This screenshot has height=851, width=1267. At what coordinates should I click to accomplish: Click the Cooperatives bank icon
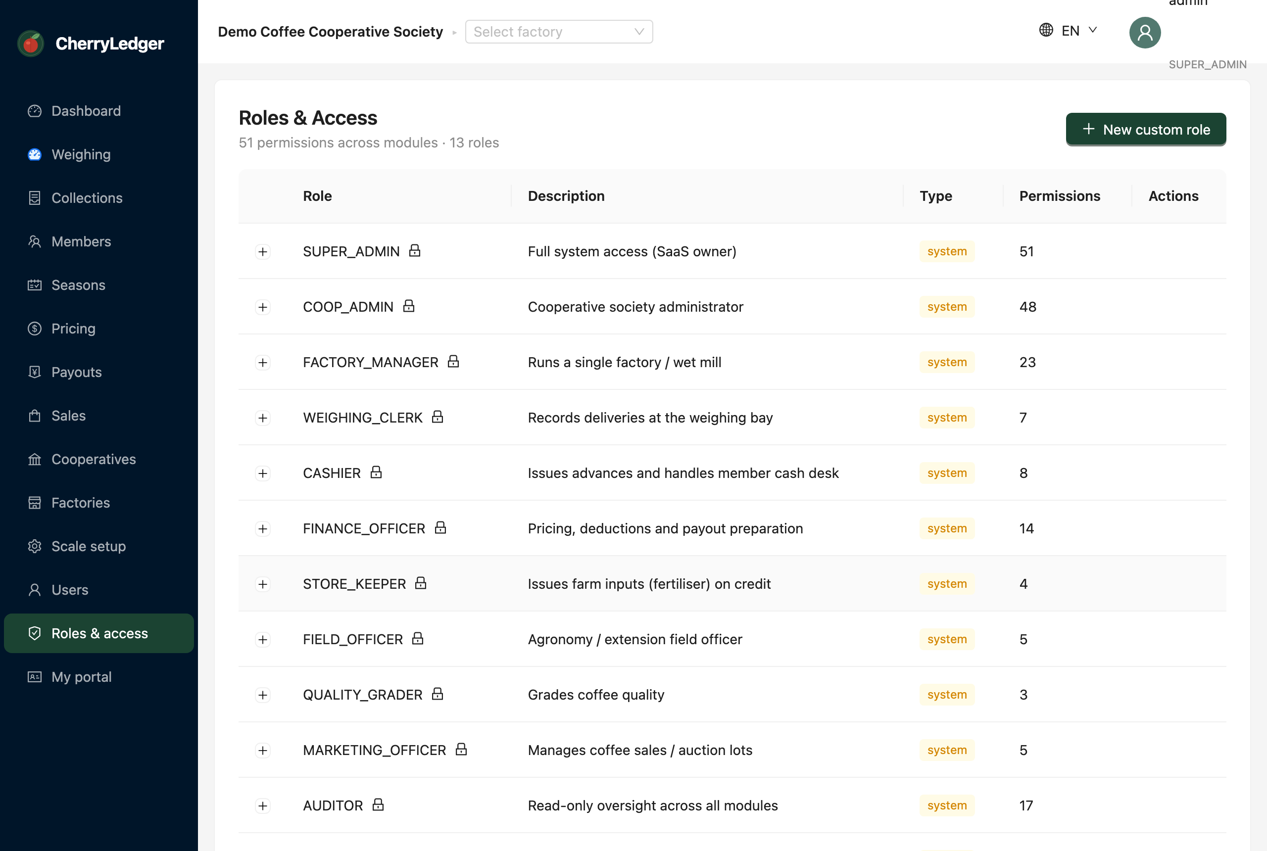click(35, 459)
